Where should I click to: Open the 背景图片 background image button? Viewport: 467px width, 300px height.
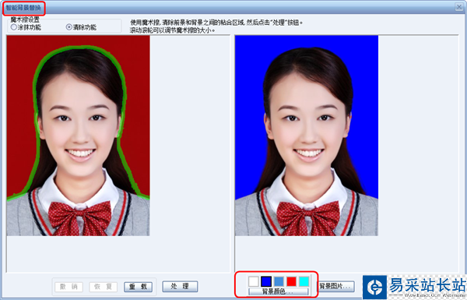[336, 287]
